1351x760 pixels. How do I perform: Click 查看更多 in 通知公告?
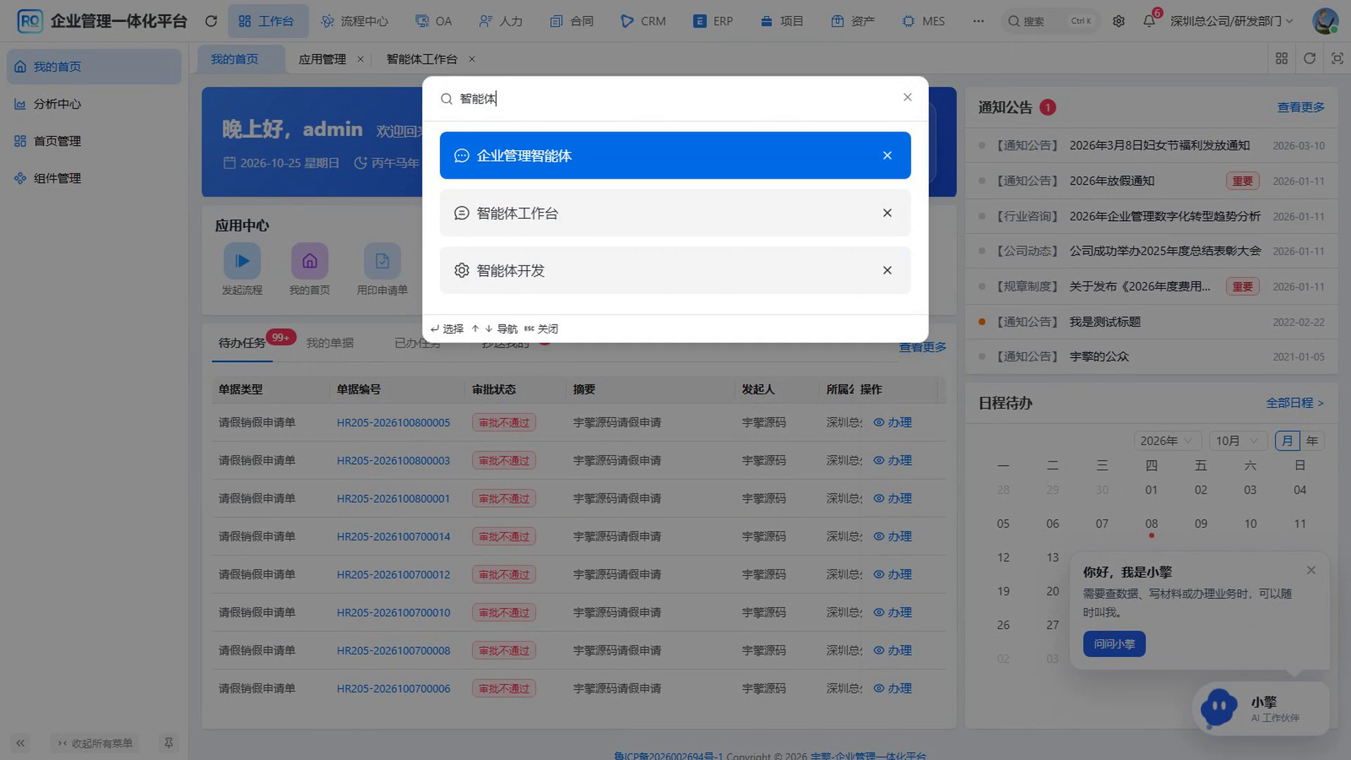(x=1300, y=107)
